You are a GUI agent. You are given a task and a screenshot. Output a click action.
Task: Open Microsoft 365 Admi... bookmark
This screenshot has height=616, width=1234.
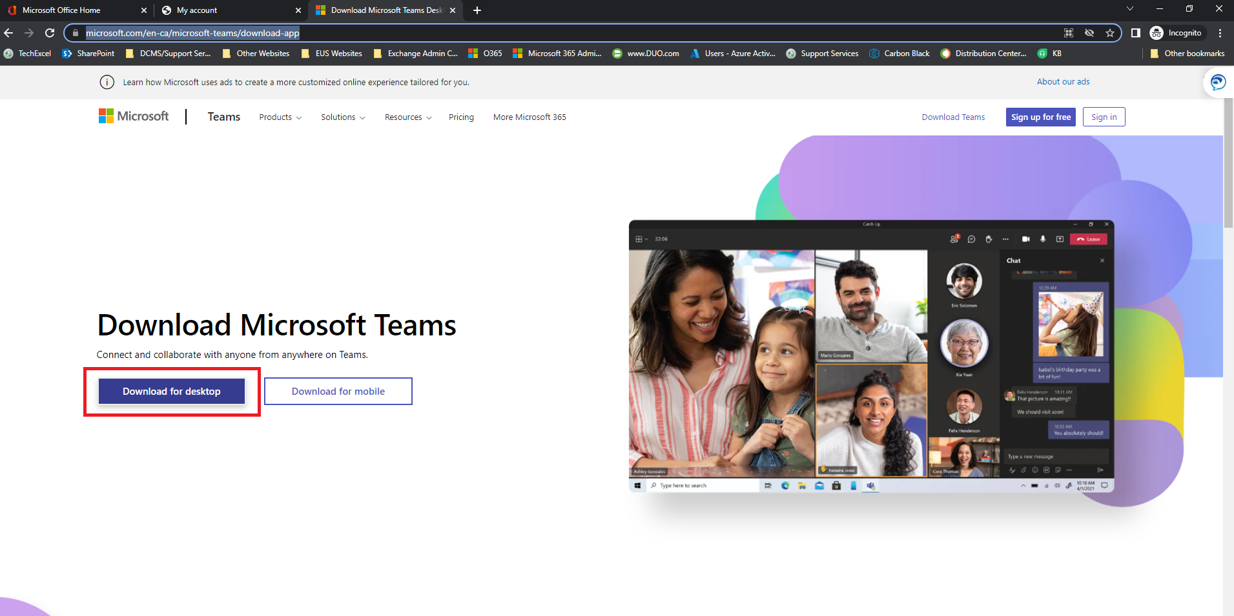pos(557,54)
